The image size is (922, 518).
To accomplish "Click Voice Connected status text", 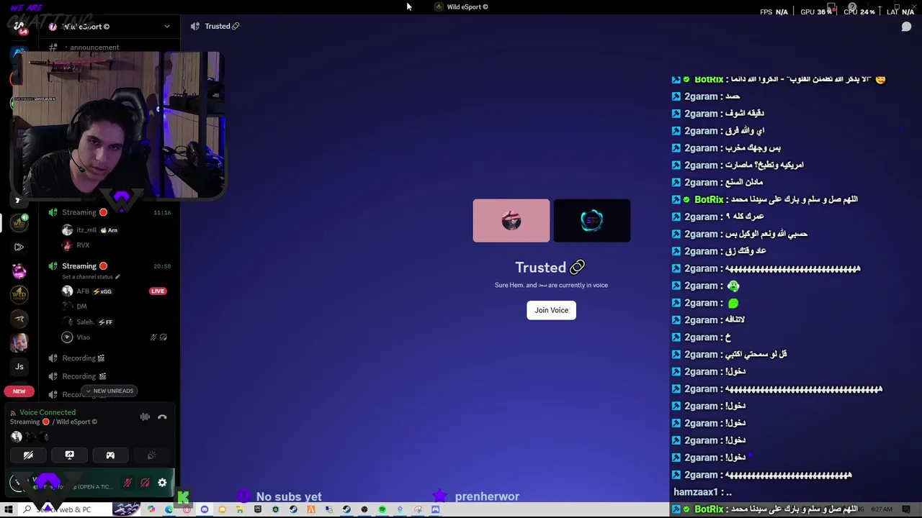I will (x=48, y=412).
